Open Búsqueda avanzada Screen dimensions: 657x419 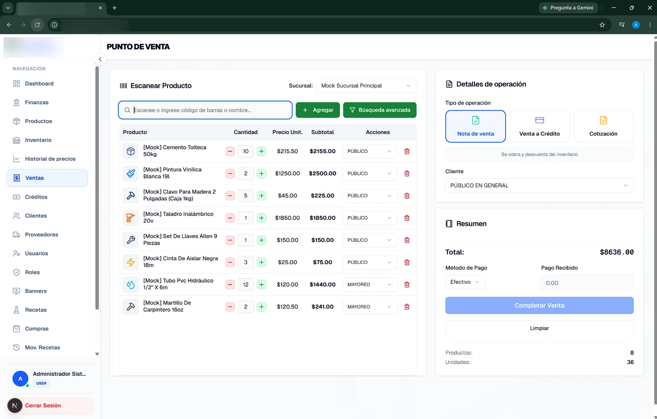[x=380, y=110]
